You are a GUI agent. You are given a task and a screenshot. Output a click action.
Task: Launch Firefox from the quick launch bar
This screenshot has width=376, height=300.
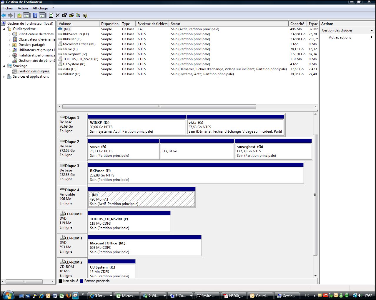tap(69, 296)
